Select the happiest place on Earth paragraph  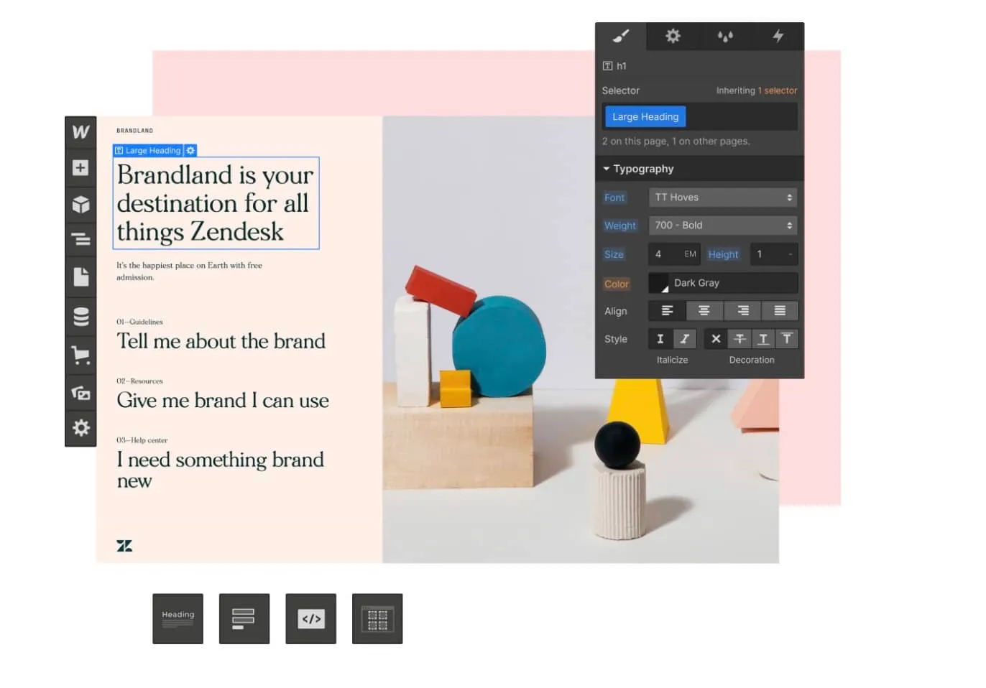[189, 271]
